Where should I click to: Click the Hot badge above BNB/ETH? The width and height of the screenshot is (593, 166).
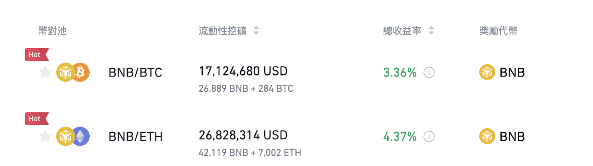click(37, 119)
